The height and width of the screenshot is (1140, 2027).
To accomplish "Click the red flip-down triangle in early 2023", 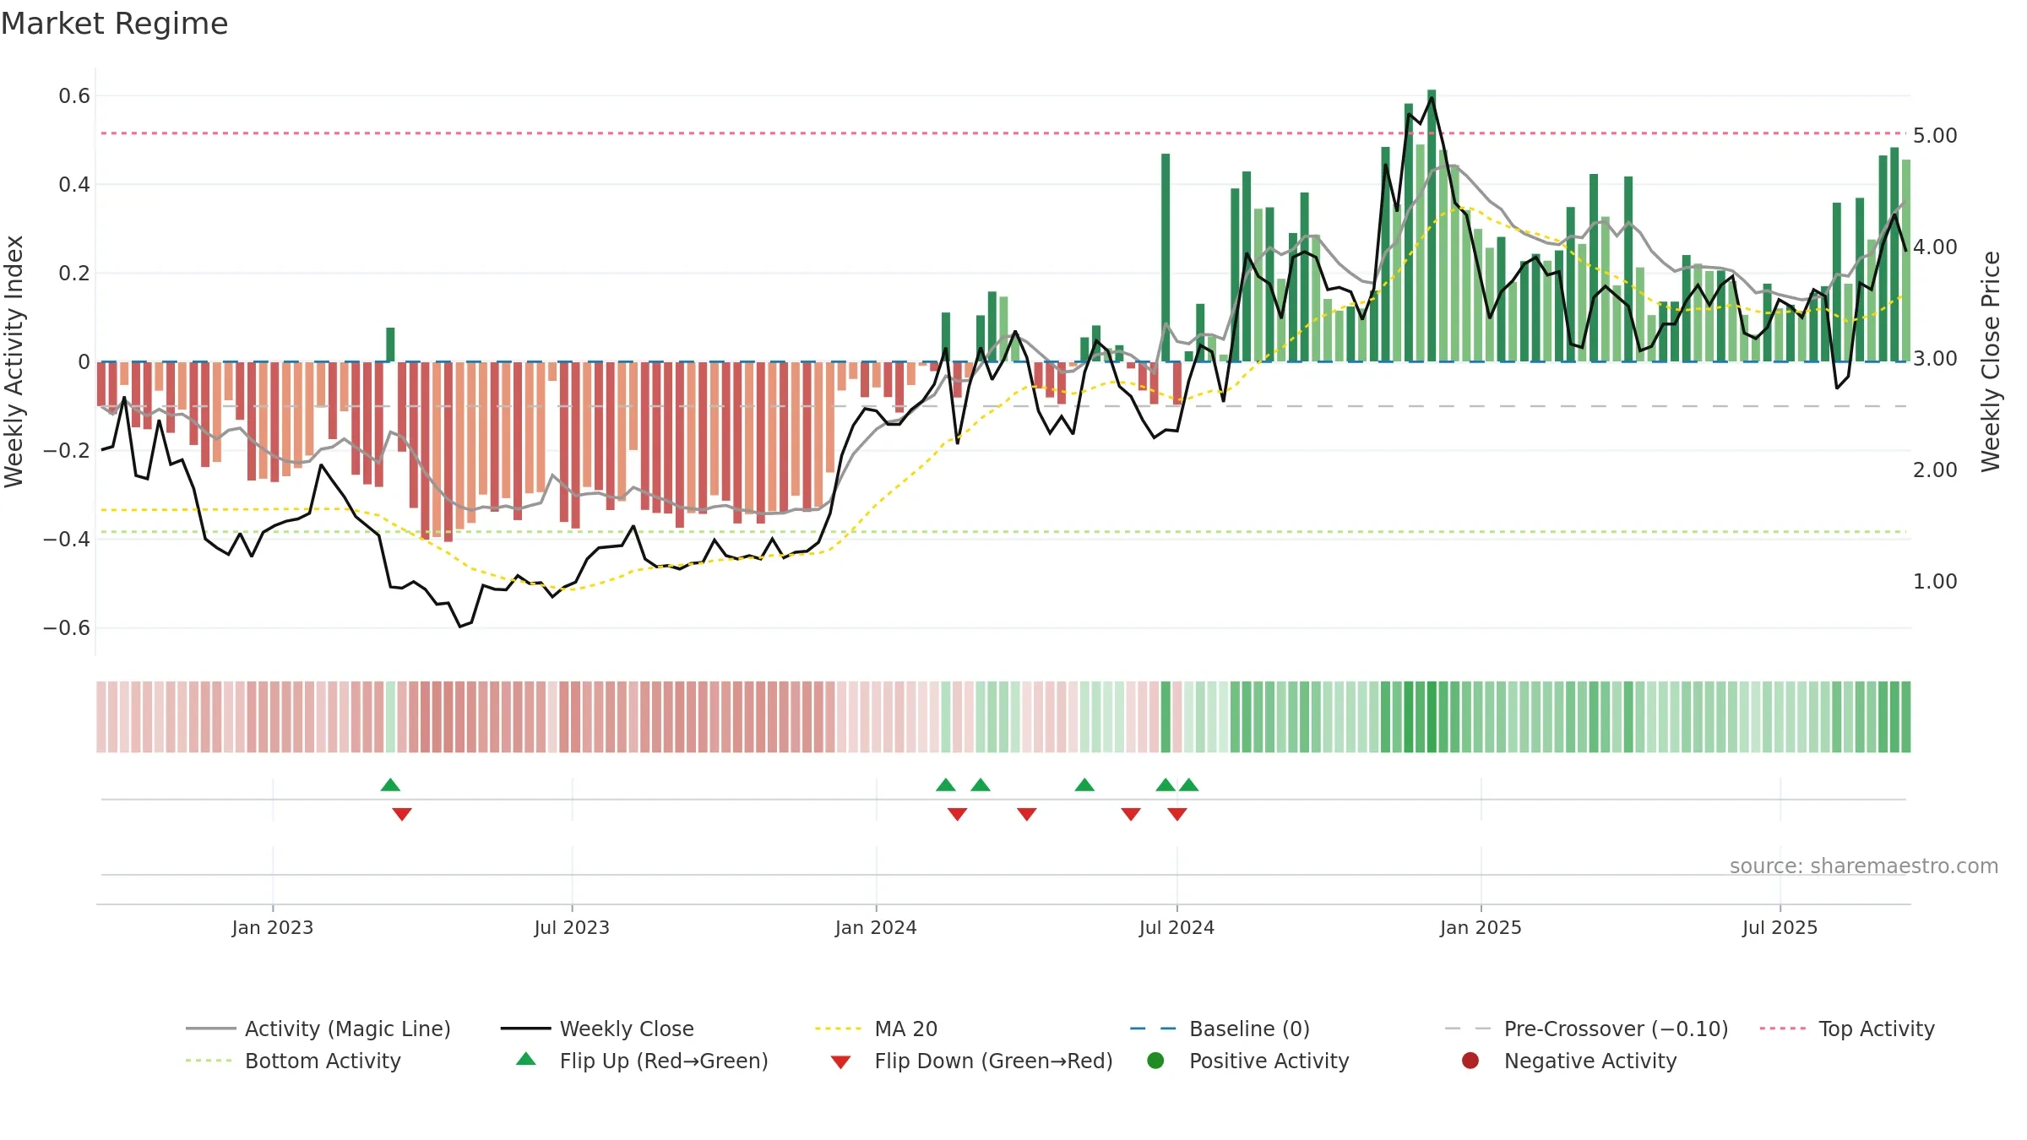I will [x=402, y=814].
